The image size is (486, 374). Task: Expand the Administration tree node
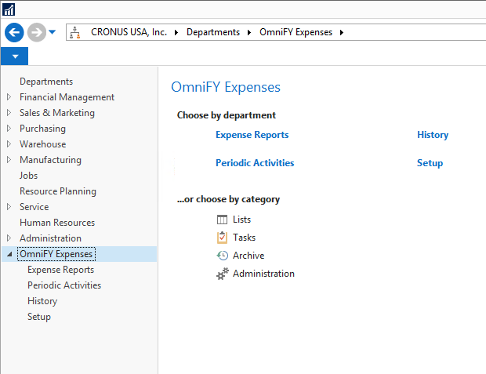coord(9,238)
